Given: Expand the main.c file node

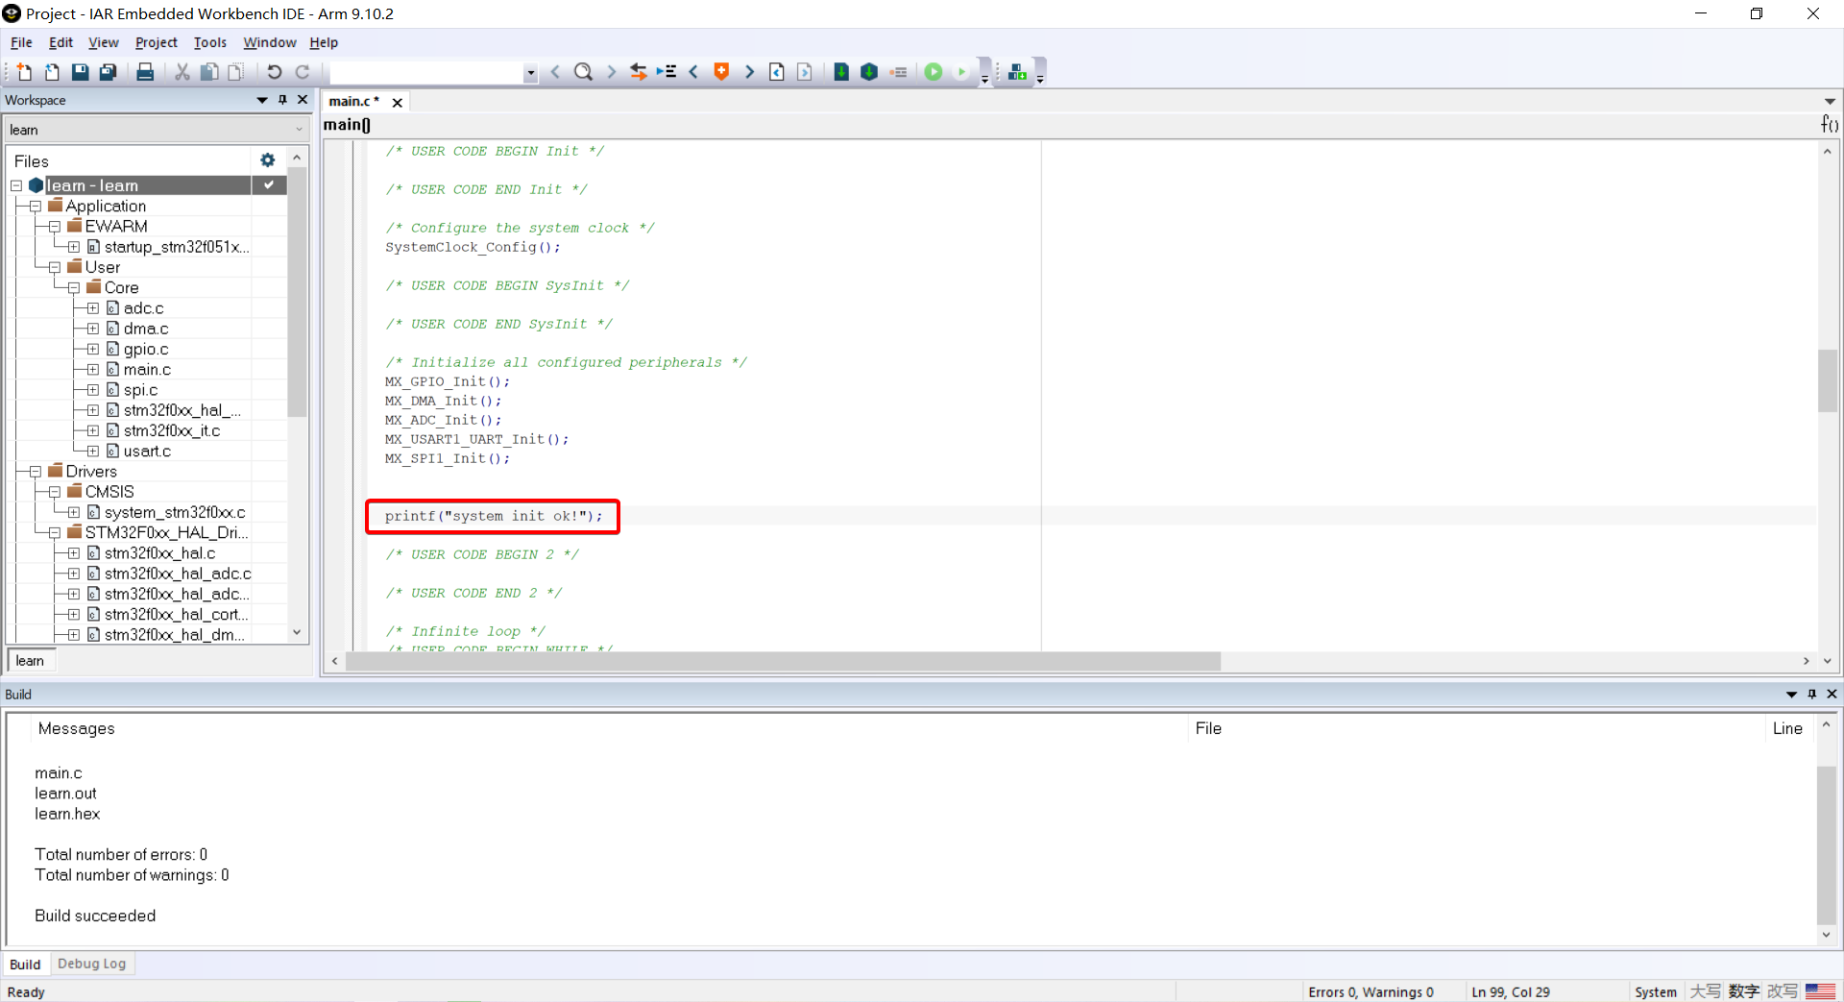Looking at the screenshot, I should click(x=93, y=370).
